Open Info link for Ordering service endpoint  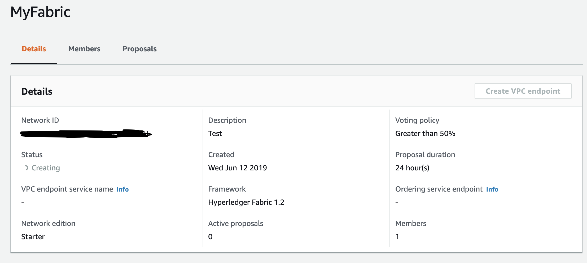click(x=492, y=189)
